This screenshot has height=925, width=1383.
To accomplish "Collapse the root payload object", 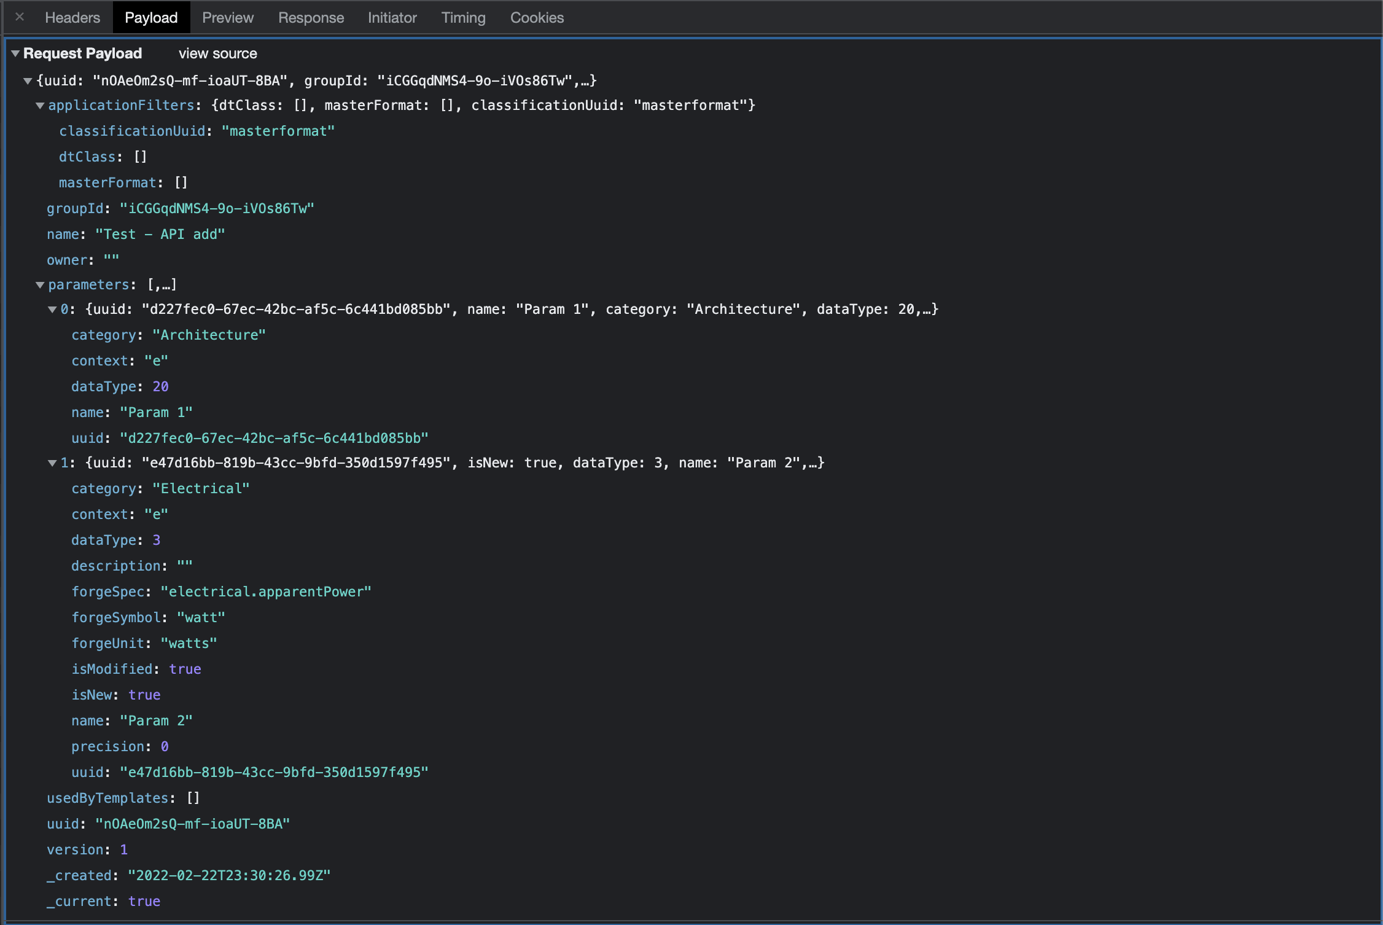I will click(28, 80).
